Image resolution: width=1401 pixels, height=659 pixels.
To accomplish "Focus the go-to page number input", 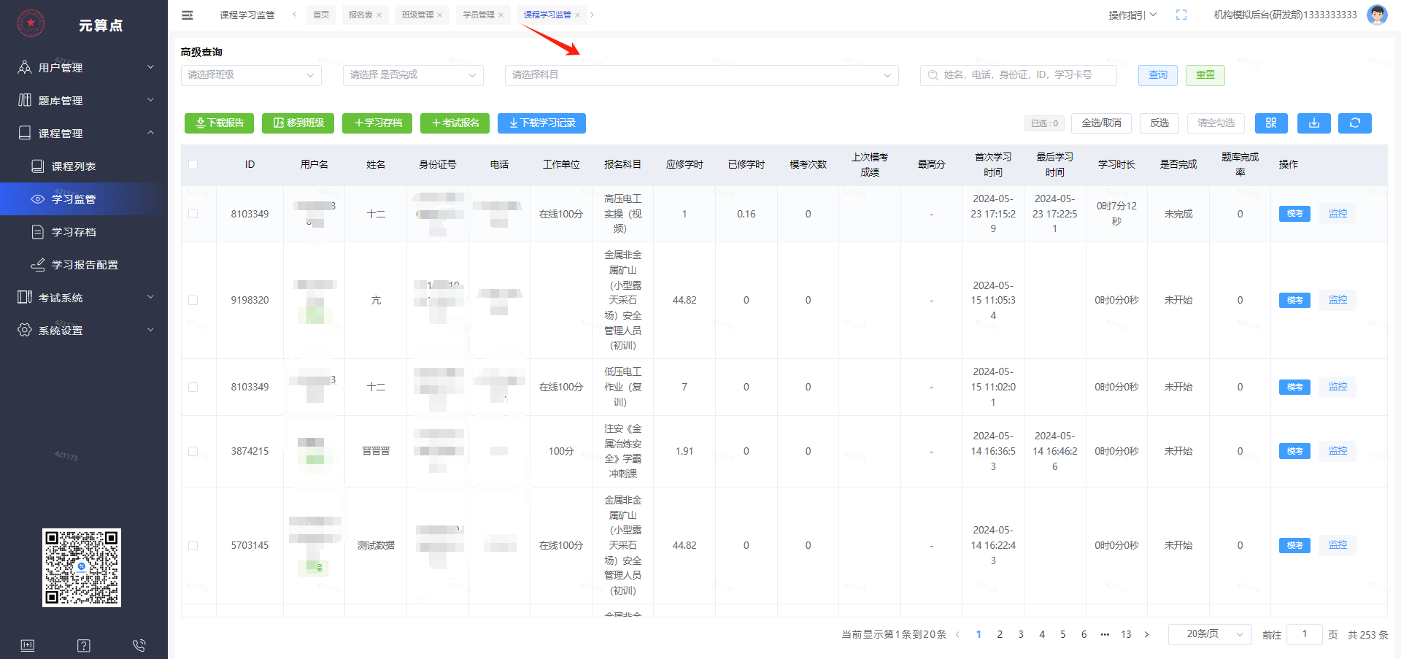I will 1305,634.
